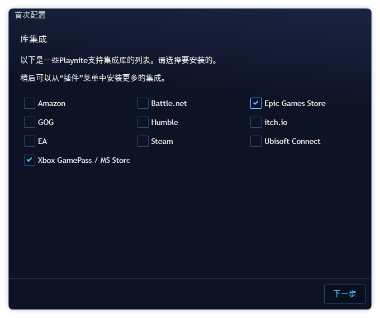
Task: Tick the EA library checkbox
Action: [x=29, y=141]
